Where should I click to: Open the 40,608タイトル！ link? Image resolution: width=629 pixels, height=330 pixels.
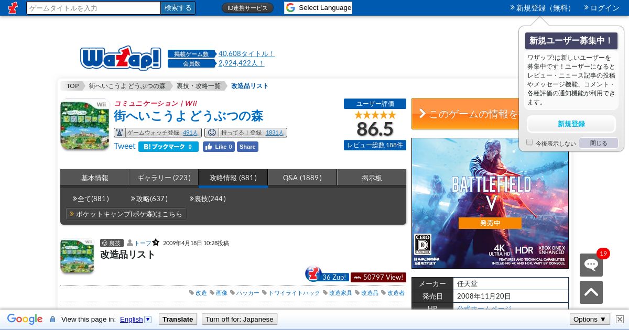[x=246, y=53]
